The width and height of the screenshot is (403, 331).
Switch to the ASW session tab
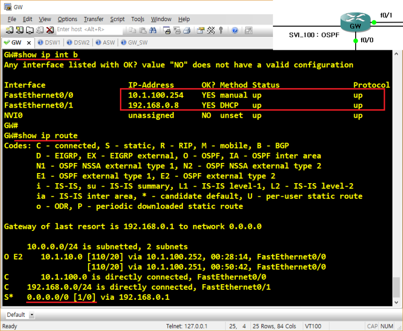[x=105, y=43]
